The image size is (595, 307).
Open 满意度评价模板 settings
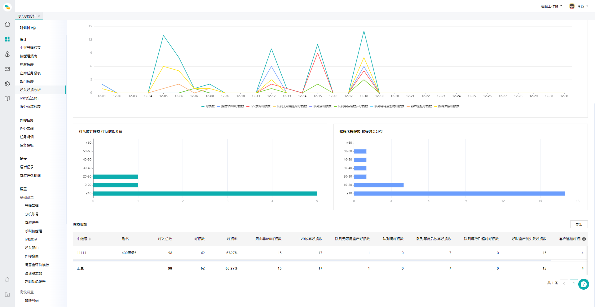(37, 265)
